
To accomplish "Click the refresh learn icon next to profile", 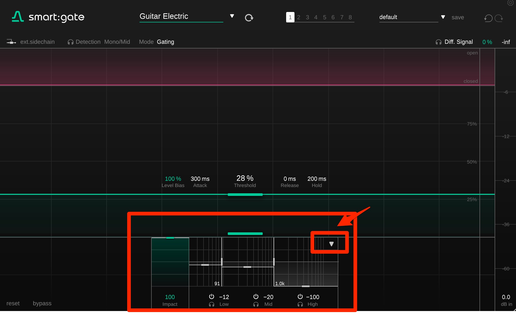I will (249, 18).
